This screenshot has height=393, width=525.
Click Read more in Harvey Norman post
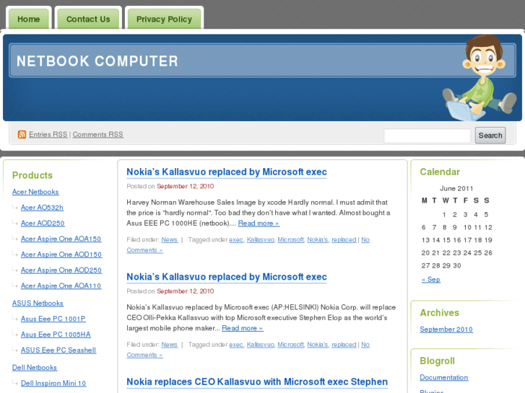click(x=259, y=224)
